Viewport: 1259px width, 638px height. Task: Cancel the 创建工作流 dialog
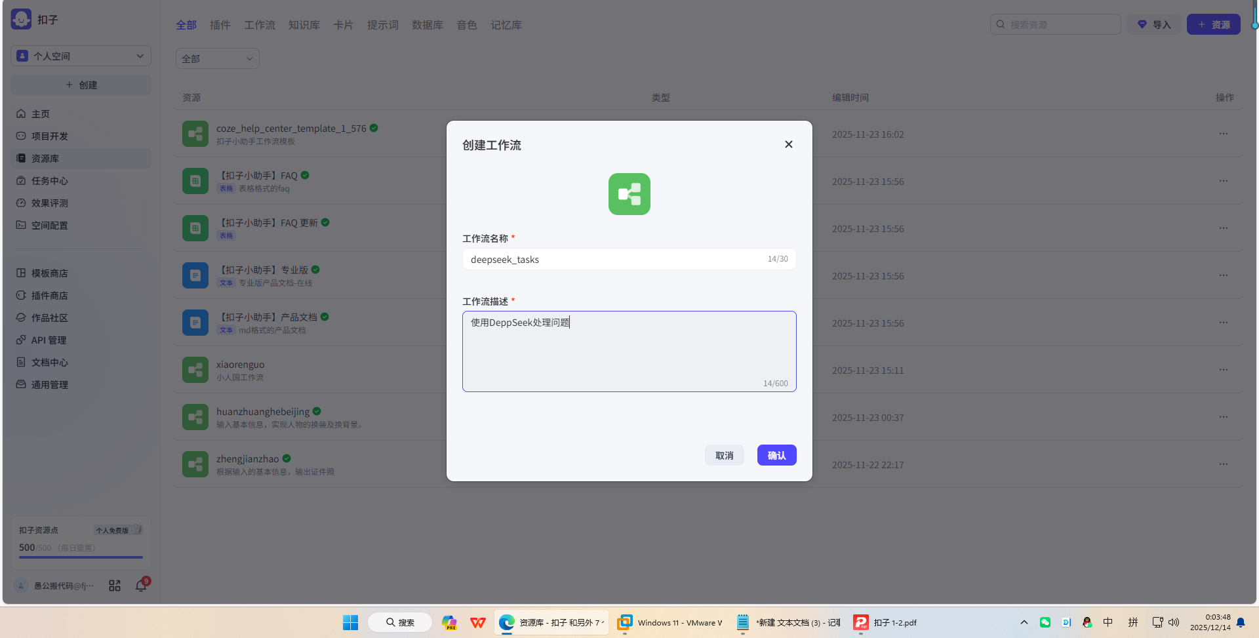[x=724, y=454]
